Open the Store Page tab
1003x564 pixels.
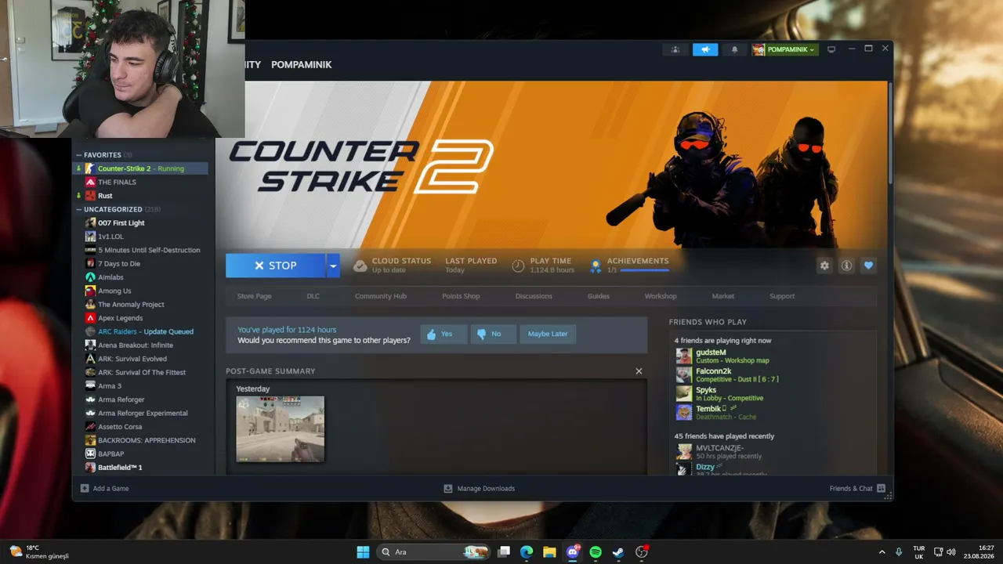(x=254, y=296)
